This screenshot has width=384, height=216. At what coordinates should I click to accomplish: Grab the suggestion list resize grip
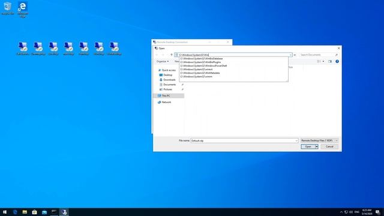point(287,80)
